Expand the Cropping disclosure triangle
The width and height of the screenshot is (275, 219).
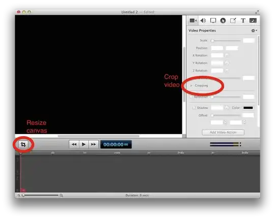point(191,85)
